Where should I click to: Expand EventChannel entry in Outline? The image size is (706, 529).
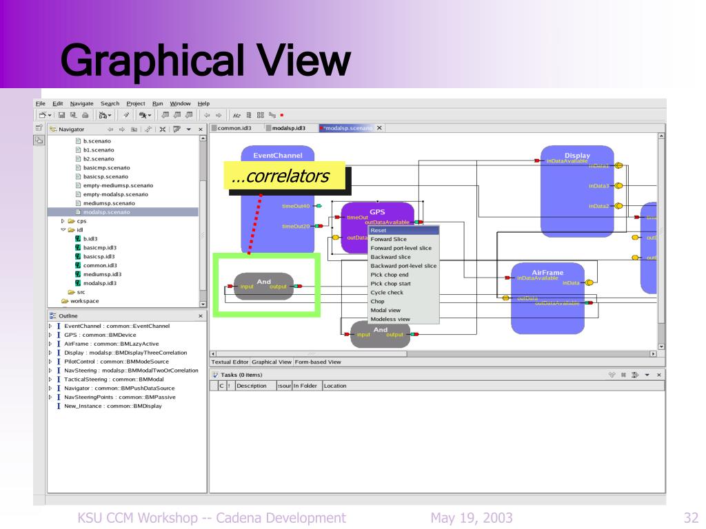coord(50,326)
